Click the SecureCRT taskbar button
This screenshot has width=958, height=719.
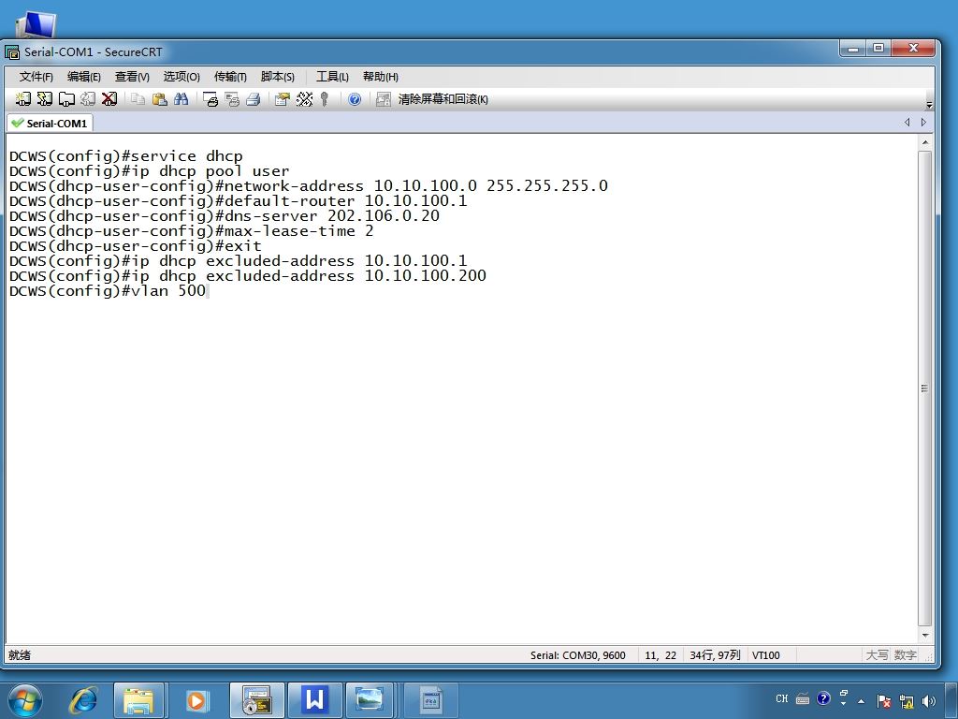(x=256, y=700)
